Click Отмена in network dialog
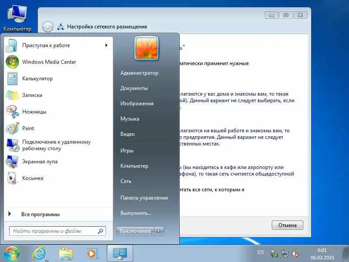The image size is (349, 262). coord(287,225)
